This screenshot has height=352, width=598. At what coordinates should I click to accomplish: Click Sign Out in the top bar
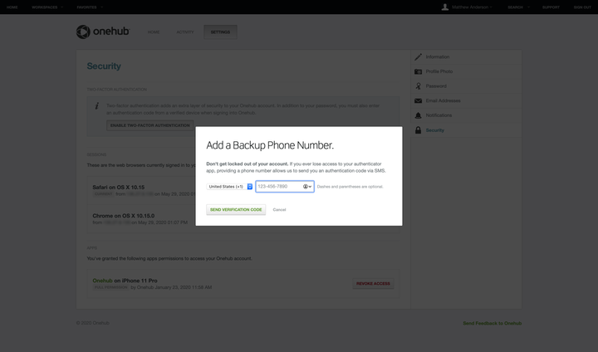tap(582, 7)
